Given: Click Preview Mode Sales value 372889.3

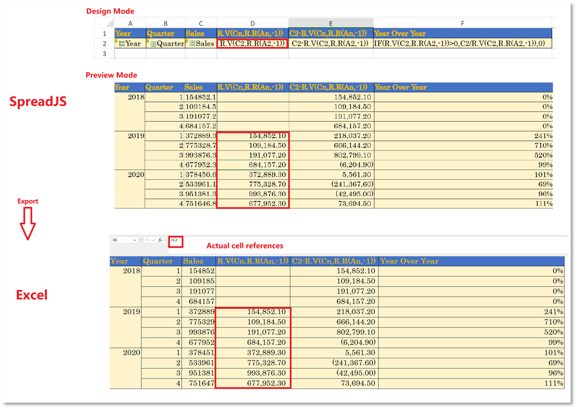Looking at the screenshot, I should coord(200,136).
